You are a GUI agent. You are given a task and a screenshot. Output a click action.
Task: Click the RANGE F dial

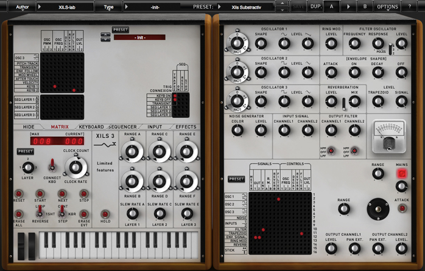pos(186,181)
